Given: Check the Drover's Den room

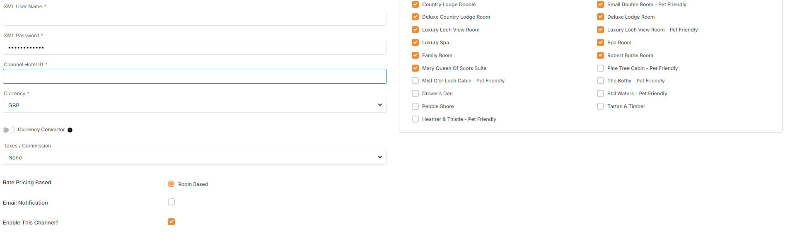Looking at the screenshot, I should [415, 94].
